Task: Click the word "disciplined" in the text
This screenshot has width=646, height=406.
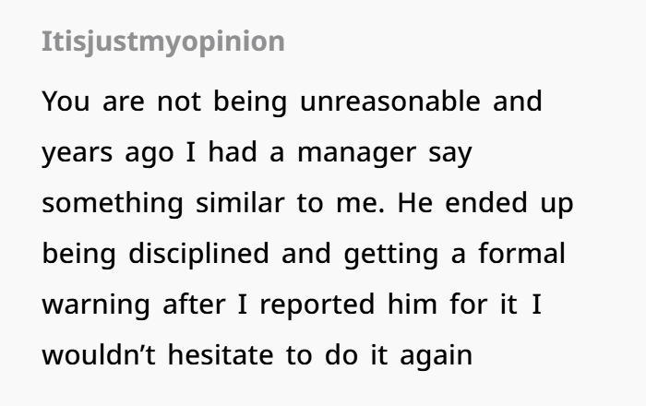Action: (x=198, y=253)
